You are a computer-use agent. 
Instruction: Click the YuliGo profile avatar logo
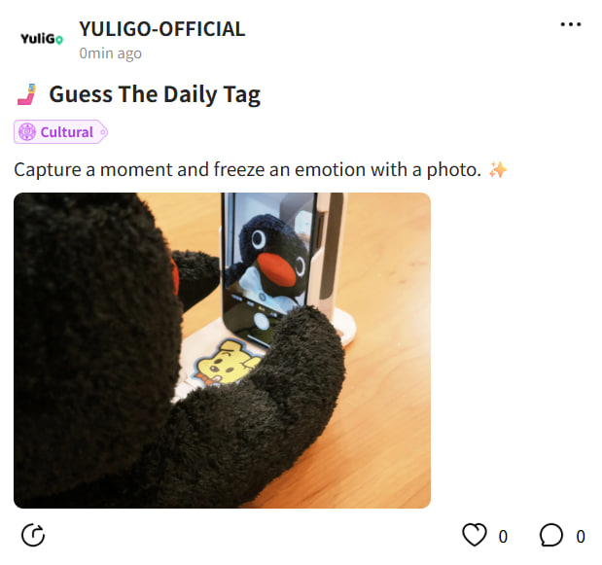[42, 39]
